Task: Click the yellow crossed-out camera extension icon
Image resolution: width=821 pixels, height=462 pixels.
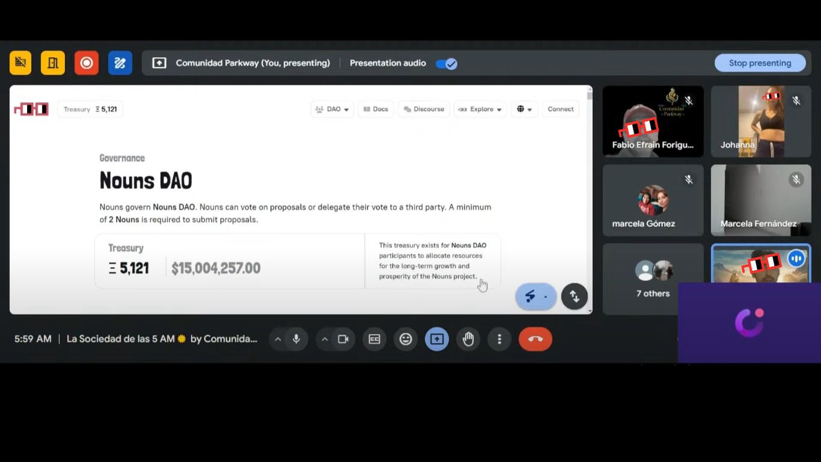Action: coord(20,63)
